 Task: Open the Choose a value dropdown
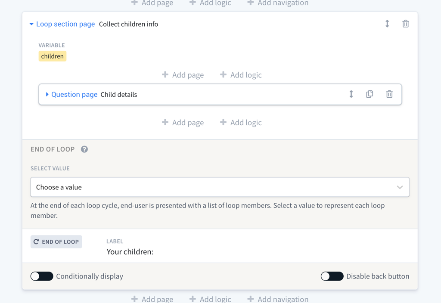point(220,187)
